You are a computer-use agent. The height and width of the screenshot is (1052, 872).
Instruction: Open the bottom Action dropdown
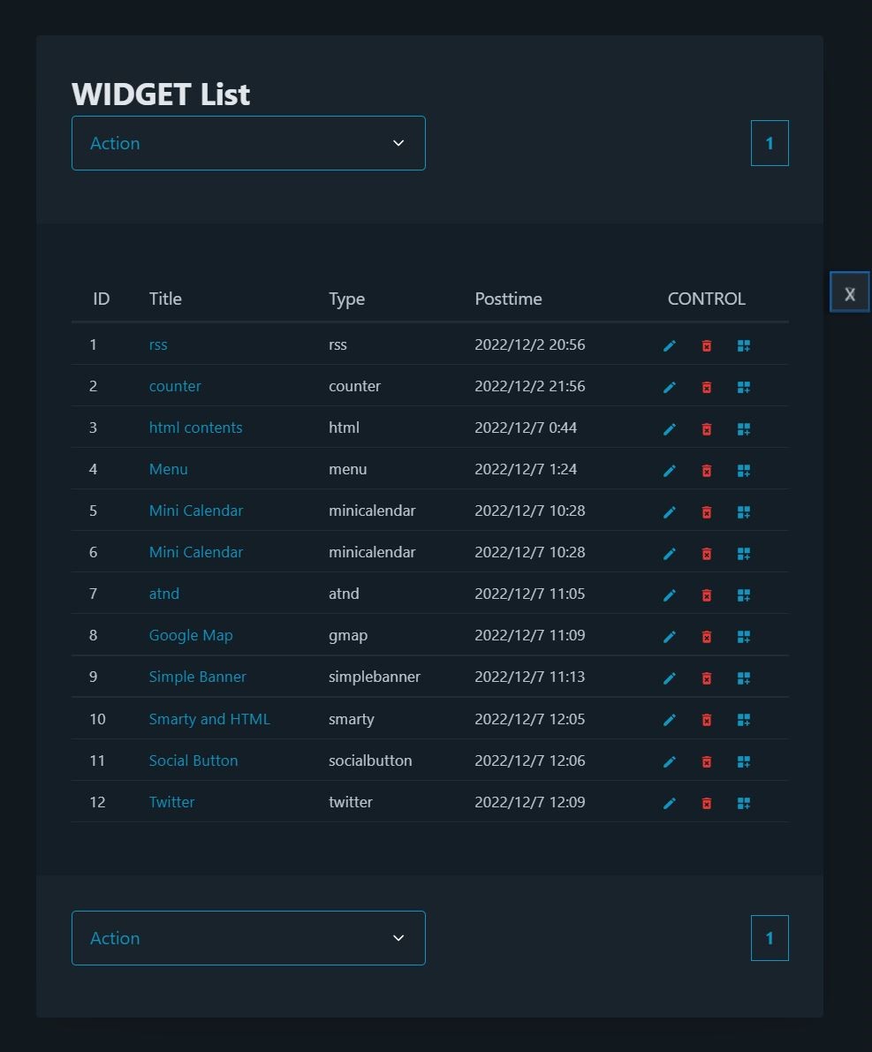[248, 938]
